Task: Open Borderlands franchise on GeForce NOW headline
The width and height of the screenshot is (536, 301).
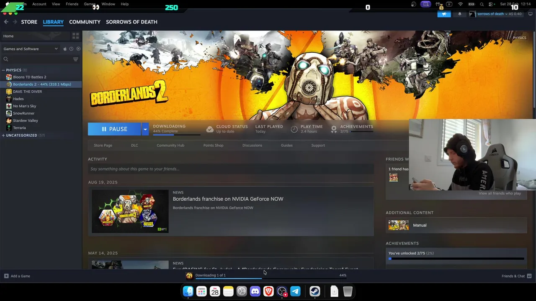Action: tap(228, 199)
